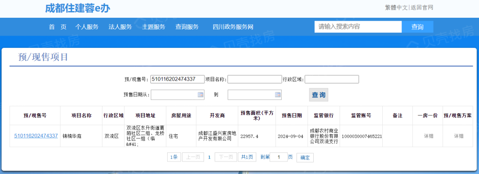479x174 pixels.
Task: Click the 预售面积(平方米) column header
Action: click(257, 116)
